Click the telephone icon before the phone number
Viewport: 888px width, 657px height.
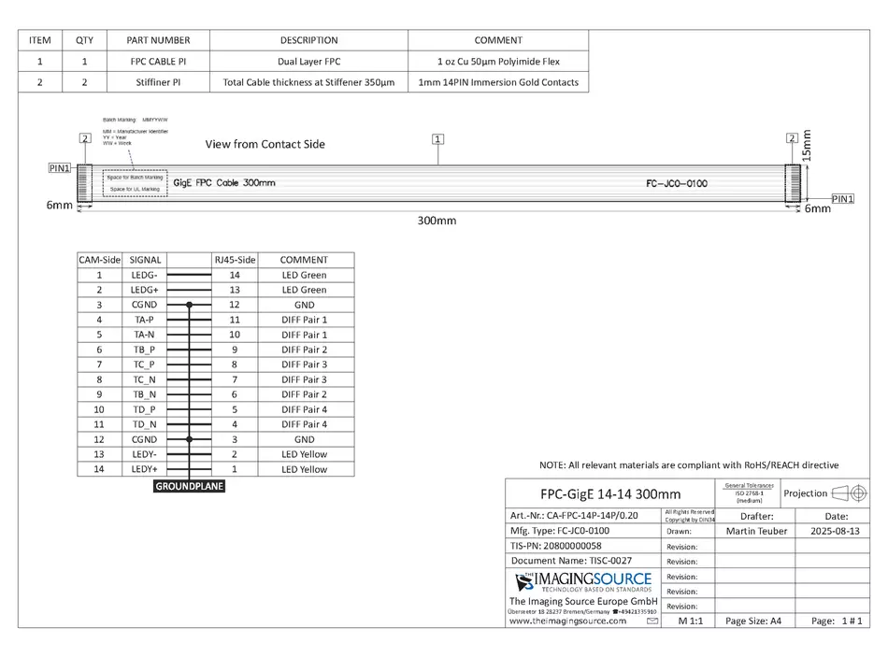coord(617,611)
